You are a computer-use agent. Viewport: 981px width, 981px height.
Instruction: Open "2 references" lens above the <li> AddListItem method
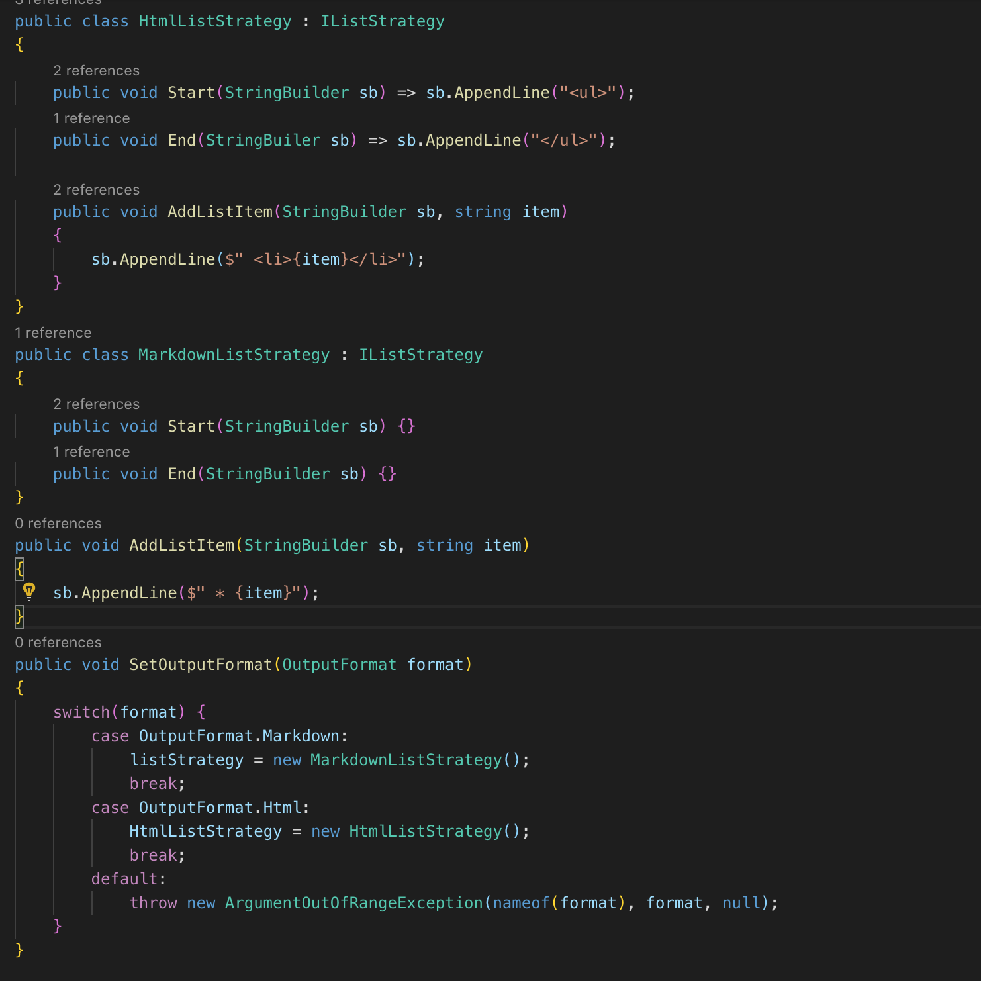click(x=97, y=190)
